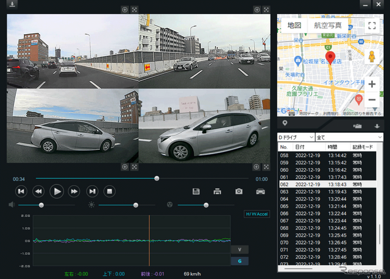Print the current frame
The width and height of the screenshot is (390, 279).
(x=218, y=191)
